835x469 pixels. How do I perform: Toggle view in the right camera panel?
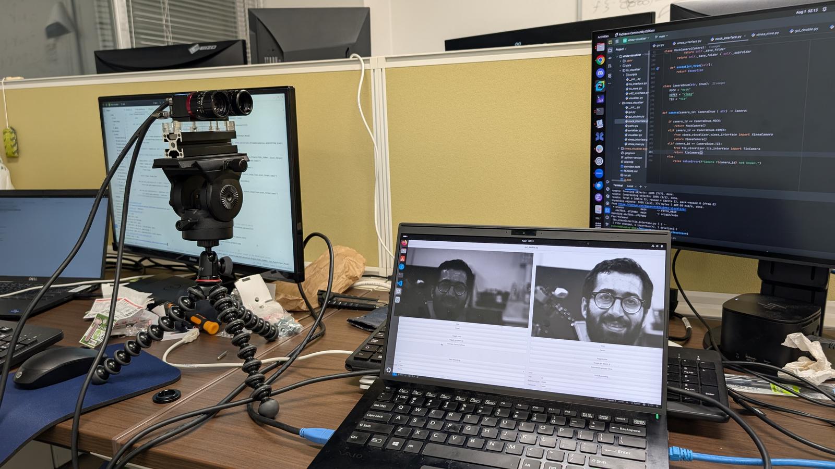coord(602,358)
